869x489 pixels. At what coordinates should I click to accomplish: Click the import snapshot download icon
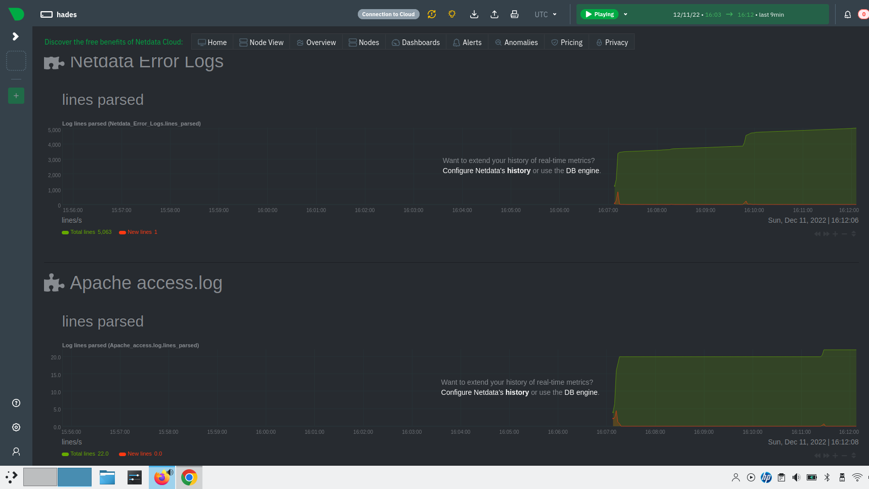pyautogui.click(x=474, y=14)
